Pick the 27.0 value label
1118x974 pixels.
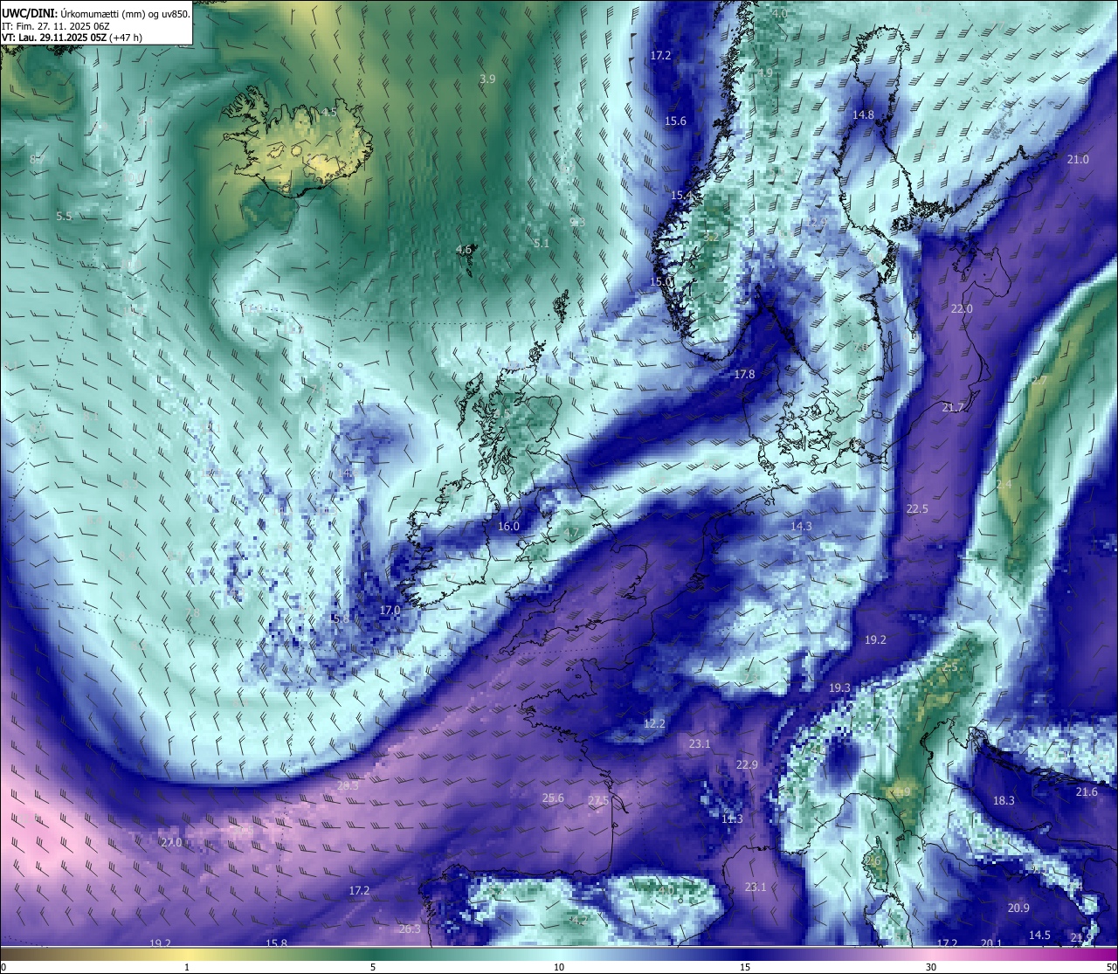pyautogui.click(x=171, y=842)
